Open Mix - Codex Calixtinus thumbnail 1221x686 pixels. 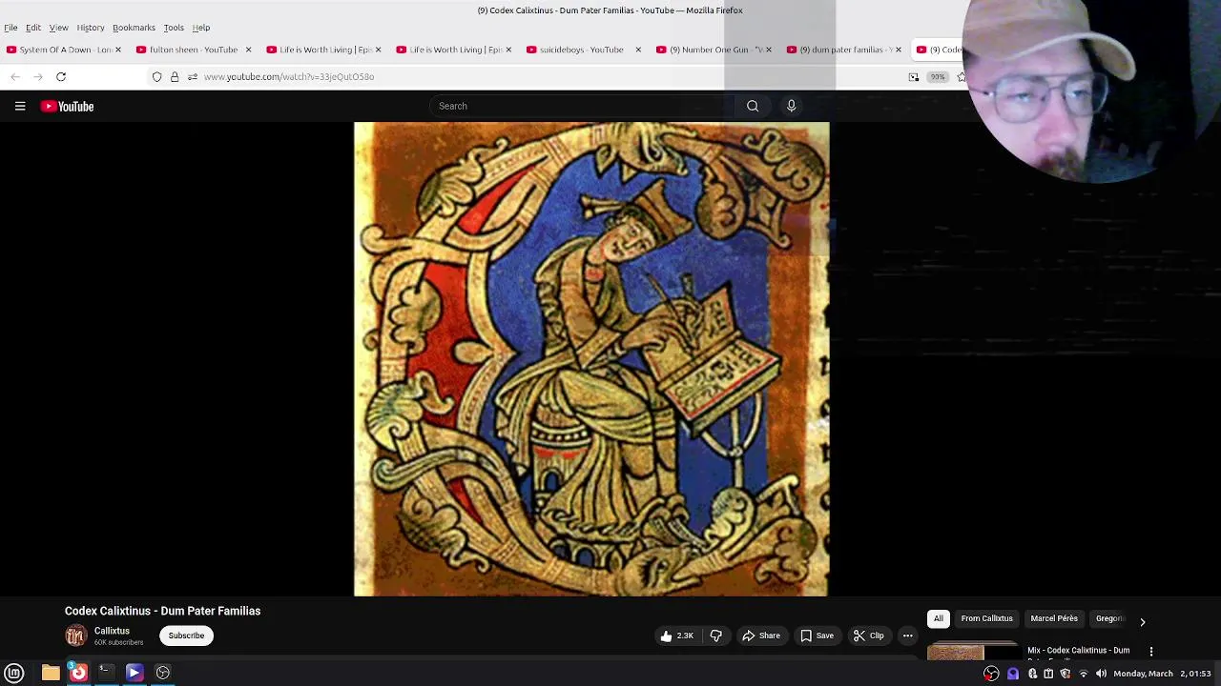[973, 653]
